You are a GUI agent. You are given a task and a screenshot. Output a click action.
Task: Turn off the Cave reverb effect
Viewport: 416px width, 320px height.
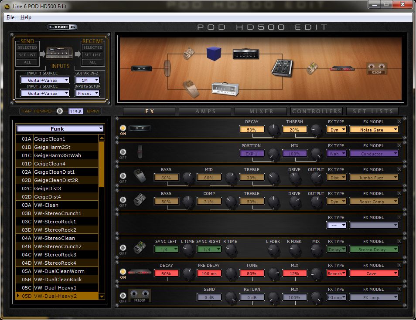point(123,272)
